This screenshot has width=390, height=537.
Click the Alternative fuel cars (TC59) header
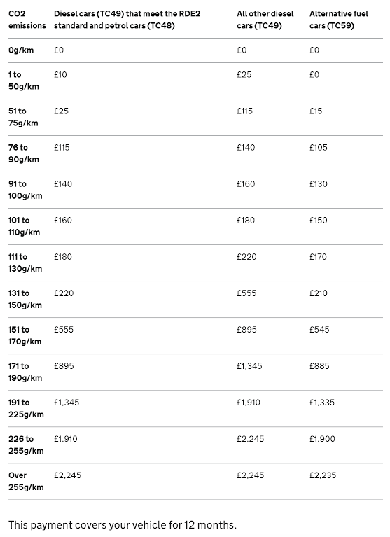[x=339, y=20]
